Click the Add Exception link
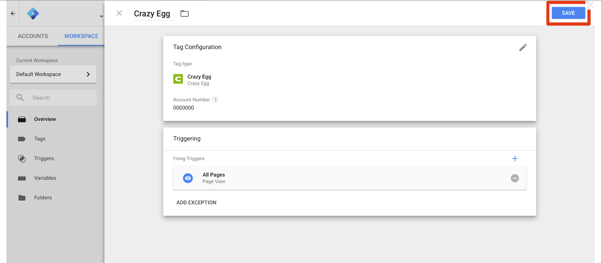The width and height of the screenshot is (601, 263). tap(196, 203)
